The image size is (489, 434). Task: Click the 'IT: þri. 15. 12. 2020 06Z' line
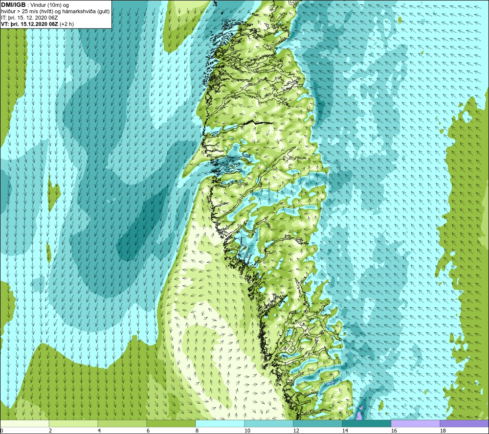(29, 18)
